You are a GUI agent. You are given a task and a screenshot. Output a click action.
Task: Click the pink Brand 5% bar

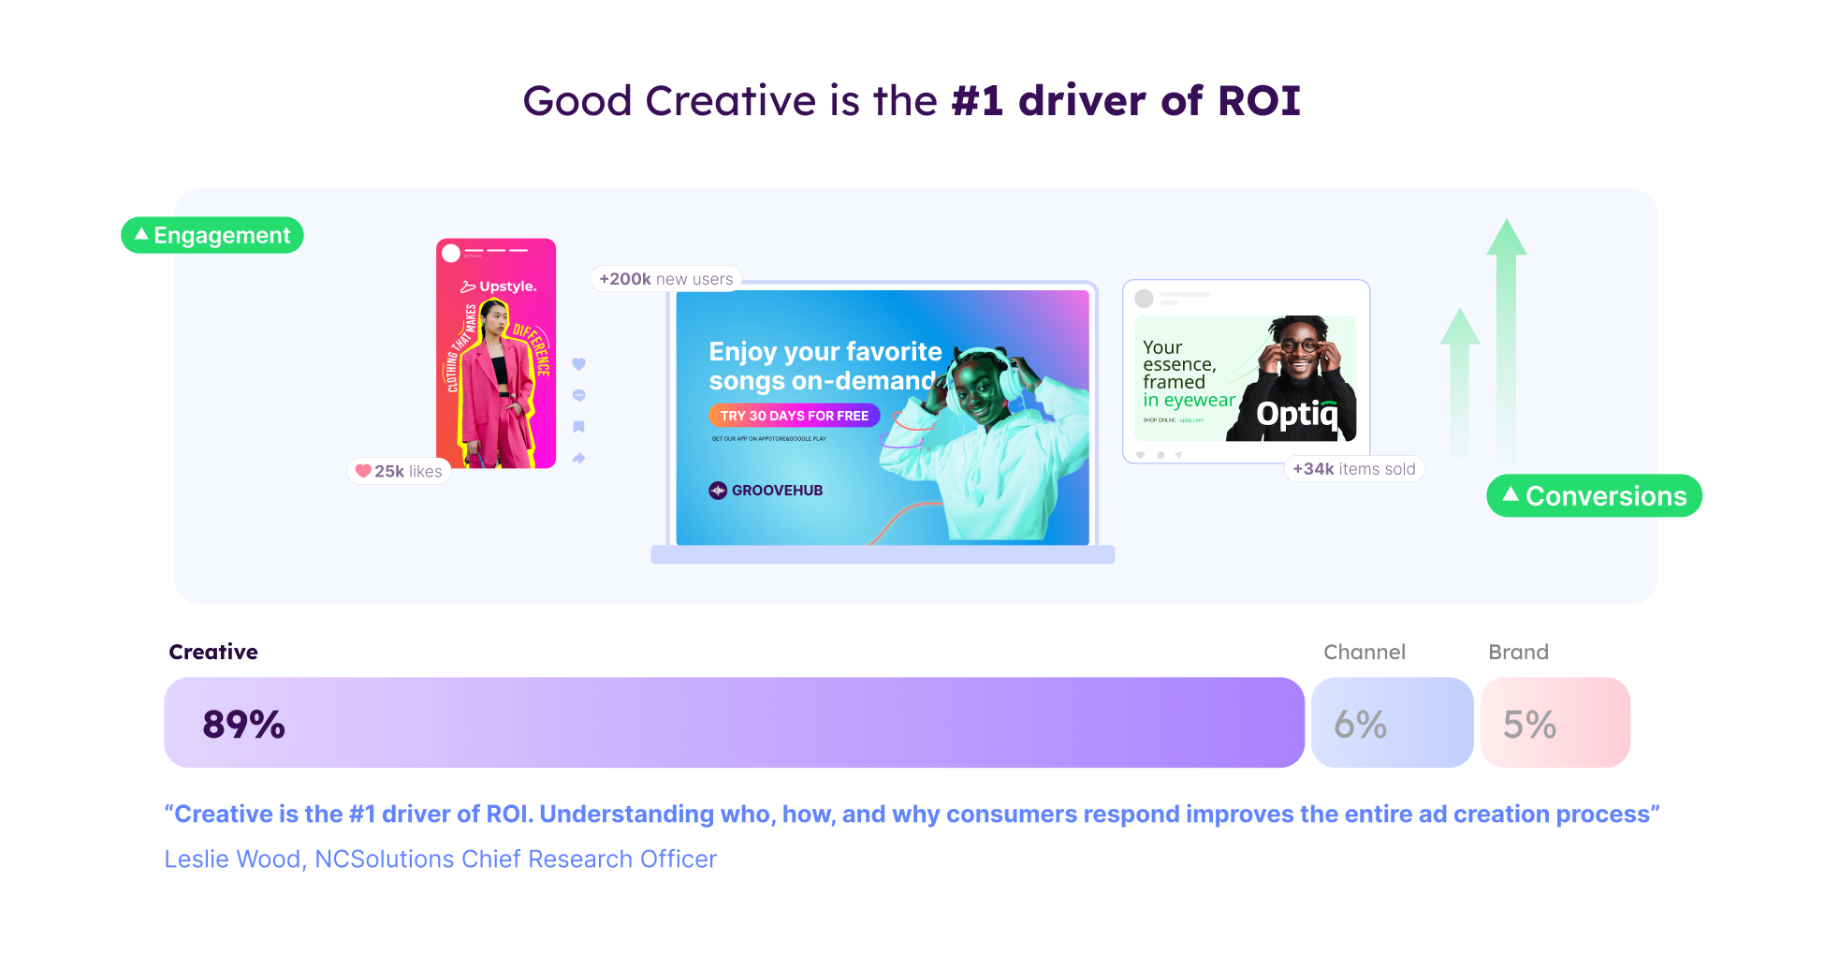click(1555, 723)
